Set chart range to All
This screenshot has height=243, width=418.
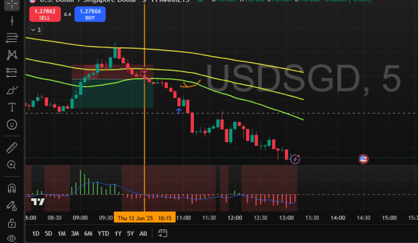coord(143,234)
